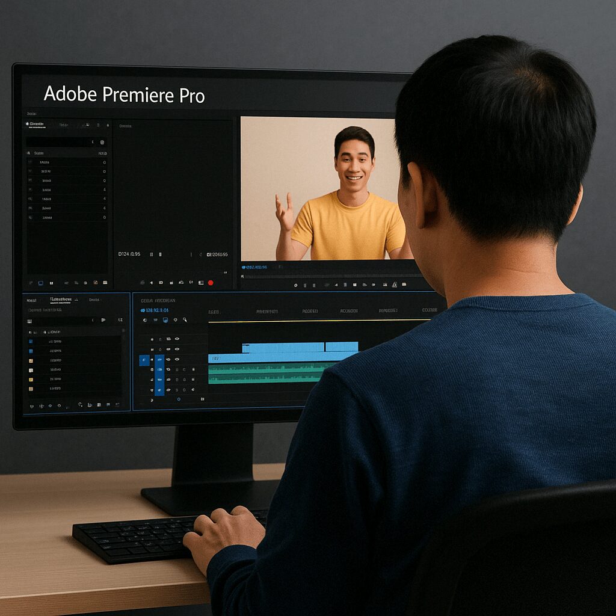616x616 pixels.
Task: Click the blue monitor icon below the top-left list
Action: [41, 283]
